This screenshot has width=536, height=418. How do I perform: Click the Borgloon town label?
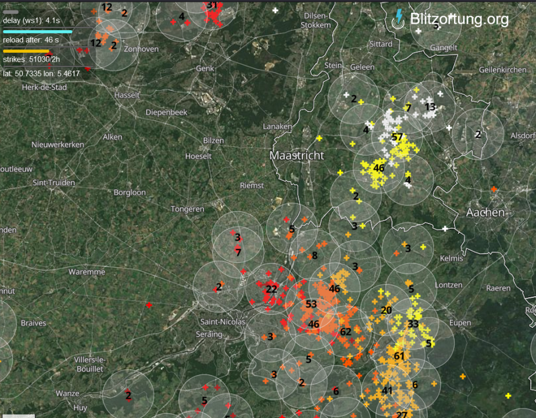tap(130, 193)
